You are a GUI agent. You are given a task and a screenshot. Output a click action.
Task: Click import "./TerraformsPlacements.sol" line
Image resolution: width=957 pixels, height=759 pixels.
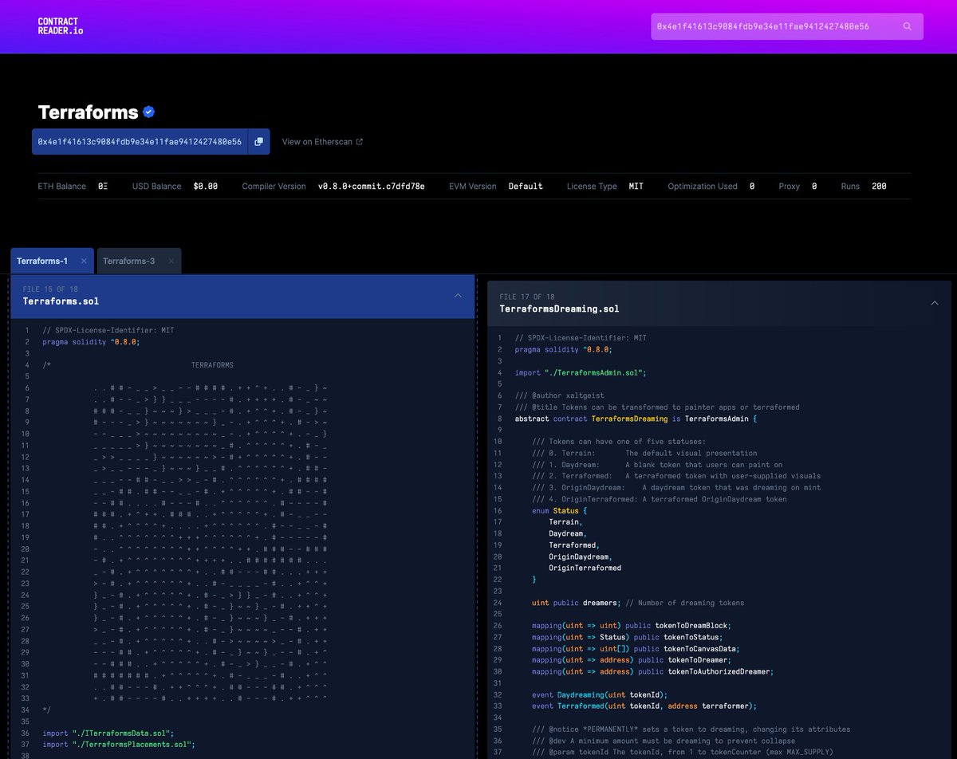point(118,744)
